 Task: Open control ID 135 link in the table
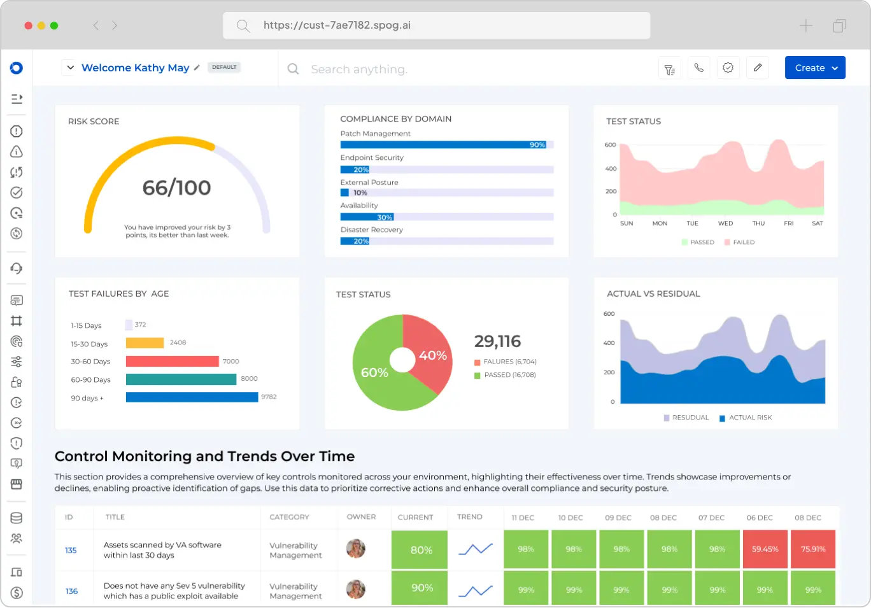[72, 549]
